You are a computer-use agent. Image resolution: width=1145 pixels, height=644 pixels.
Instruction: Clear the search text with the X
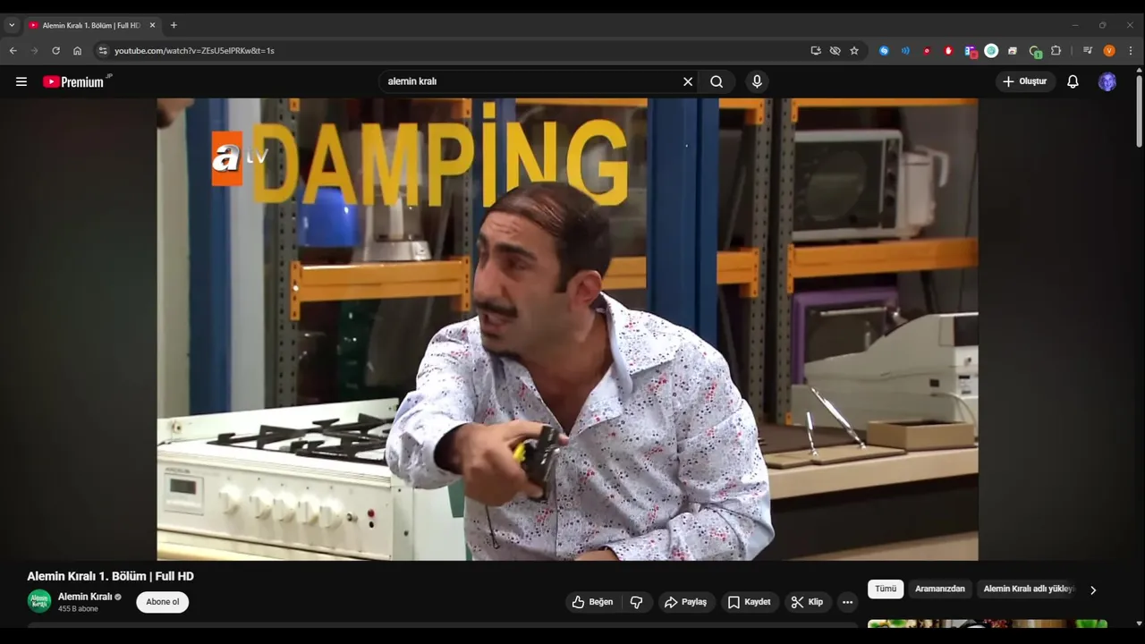(x=688, y=81)
